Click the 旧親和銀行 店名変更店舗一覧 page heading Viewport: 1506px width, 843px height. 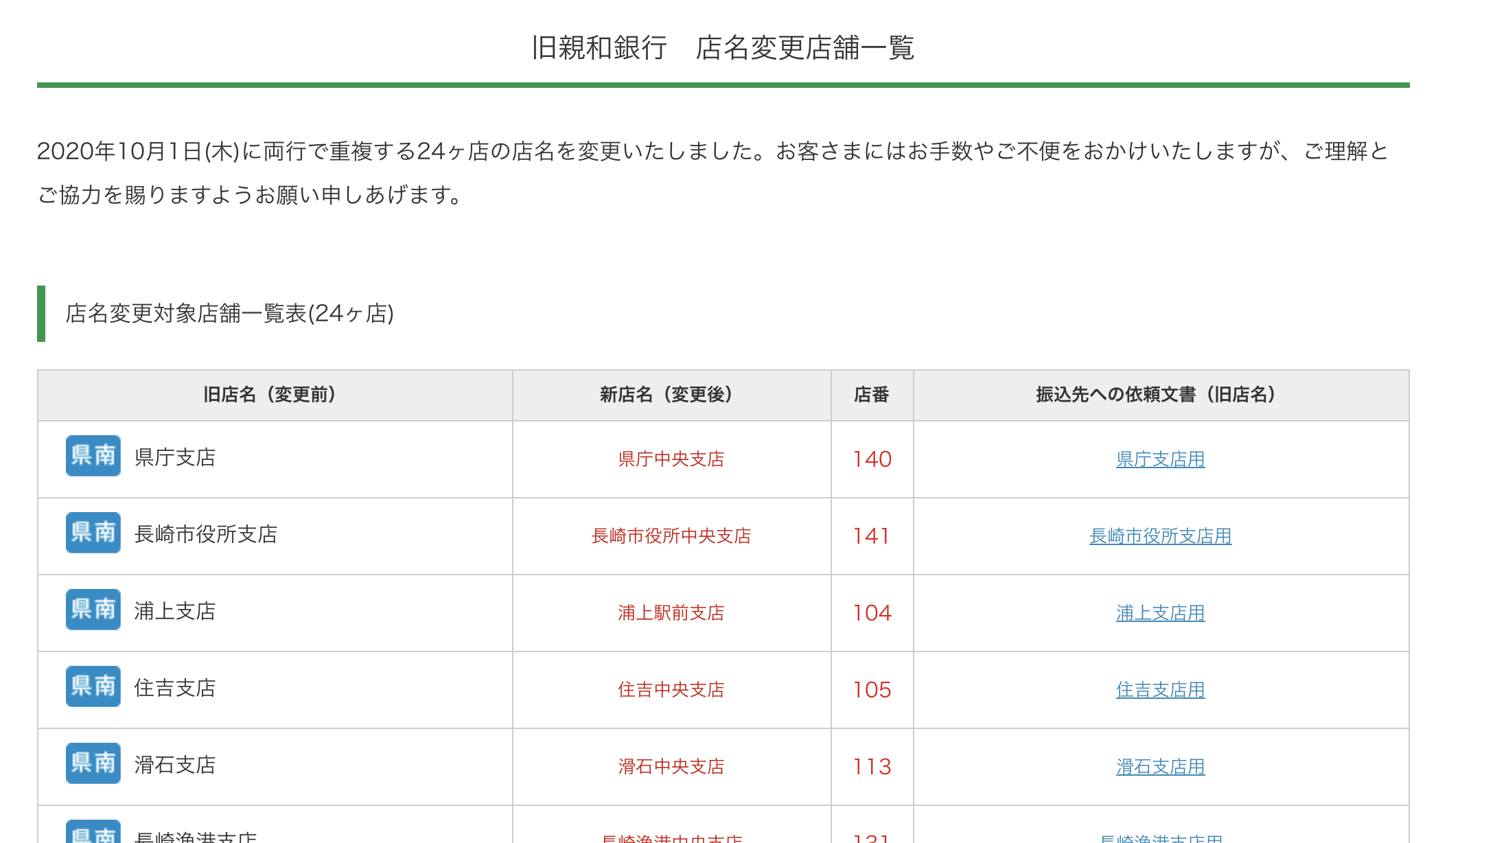722,48
